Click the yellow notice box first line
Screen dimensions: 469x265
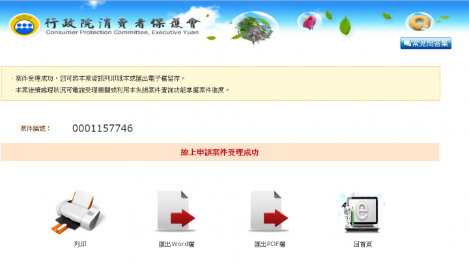(x=100, y=78)
